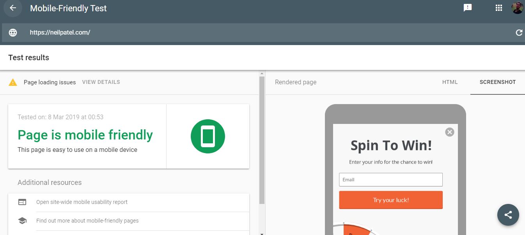Viewport: 525px width, 235px height.
Task: Click VIEW DETAILS for loading issues
Action: (x=101, y=82)
